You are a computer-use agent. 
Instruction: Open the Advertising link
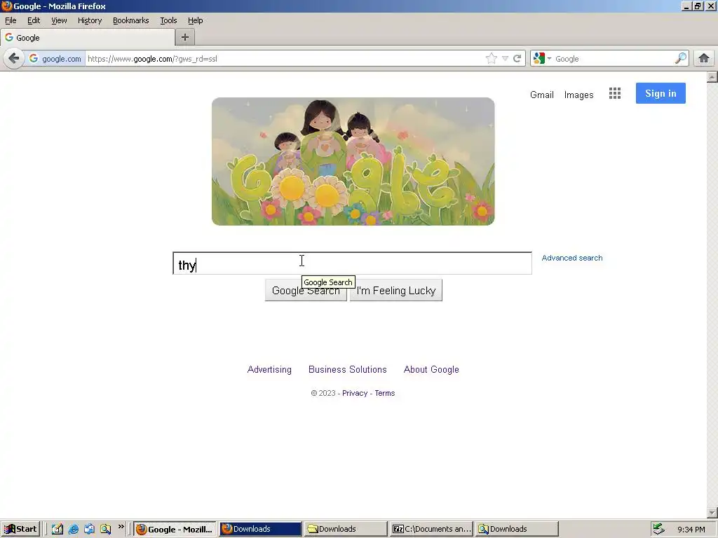pyautogui.click(x=269, y=370)
